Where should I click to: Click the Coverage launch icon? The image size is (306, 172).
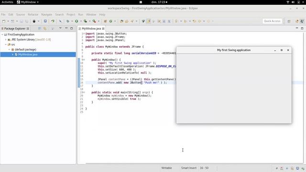click(86, 21)
